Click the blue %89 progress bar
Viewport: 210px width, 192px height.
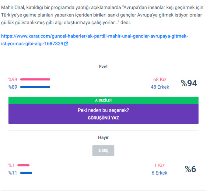(x=35, y=87)
